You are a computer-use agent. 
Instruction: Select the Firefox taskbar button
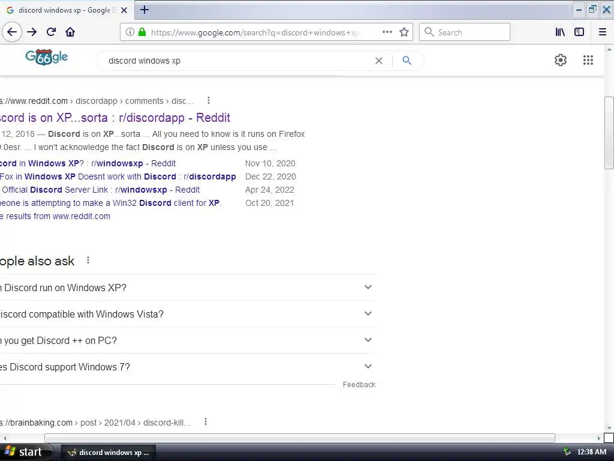(109, 453)
